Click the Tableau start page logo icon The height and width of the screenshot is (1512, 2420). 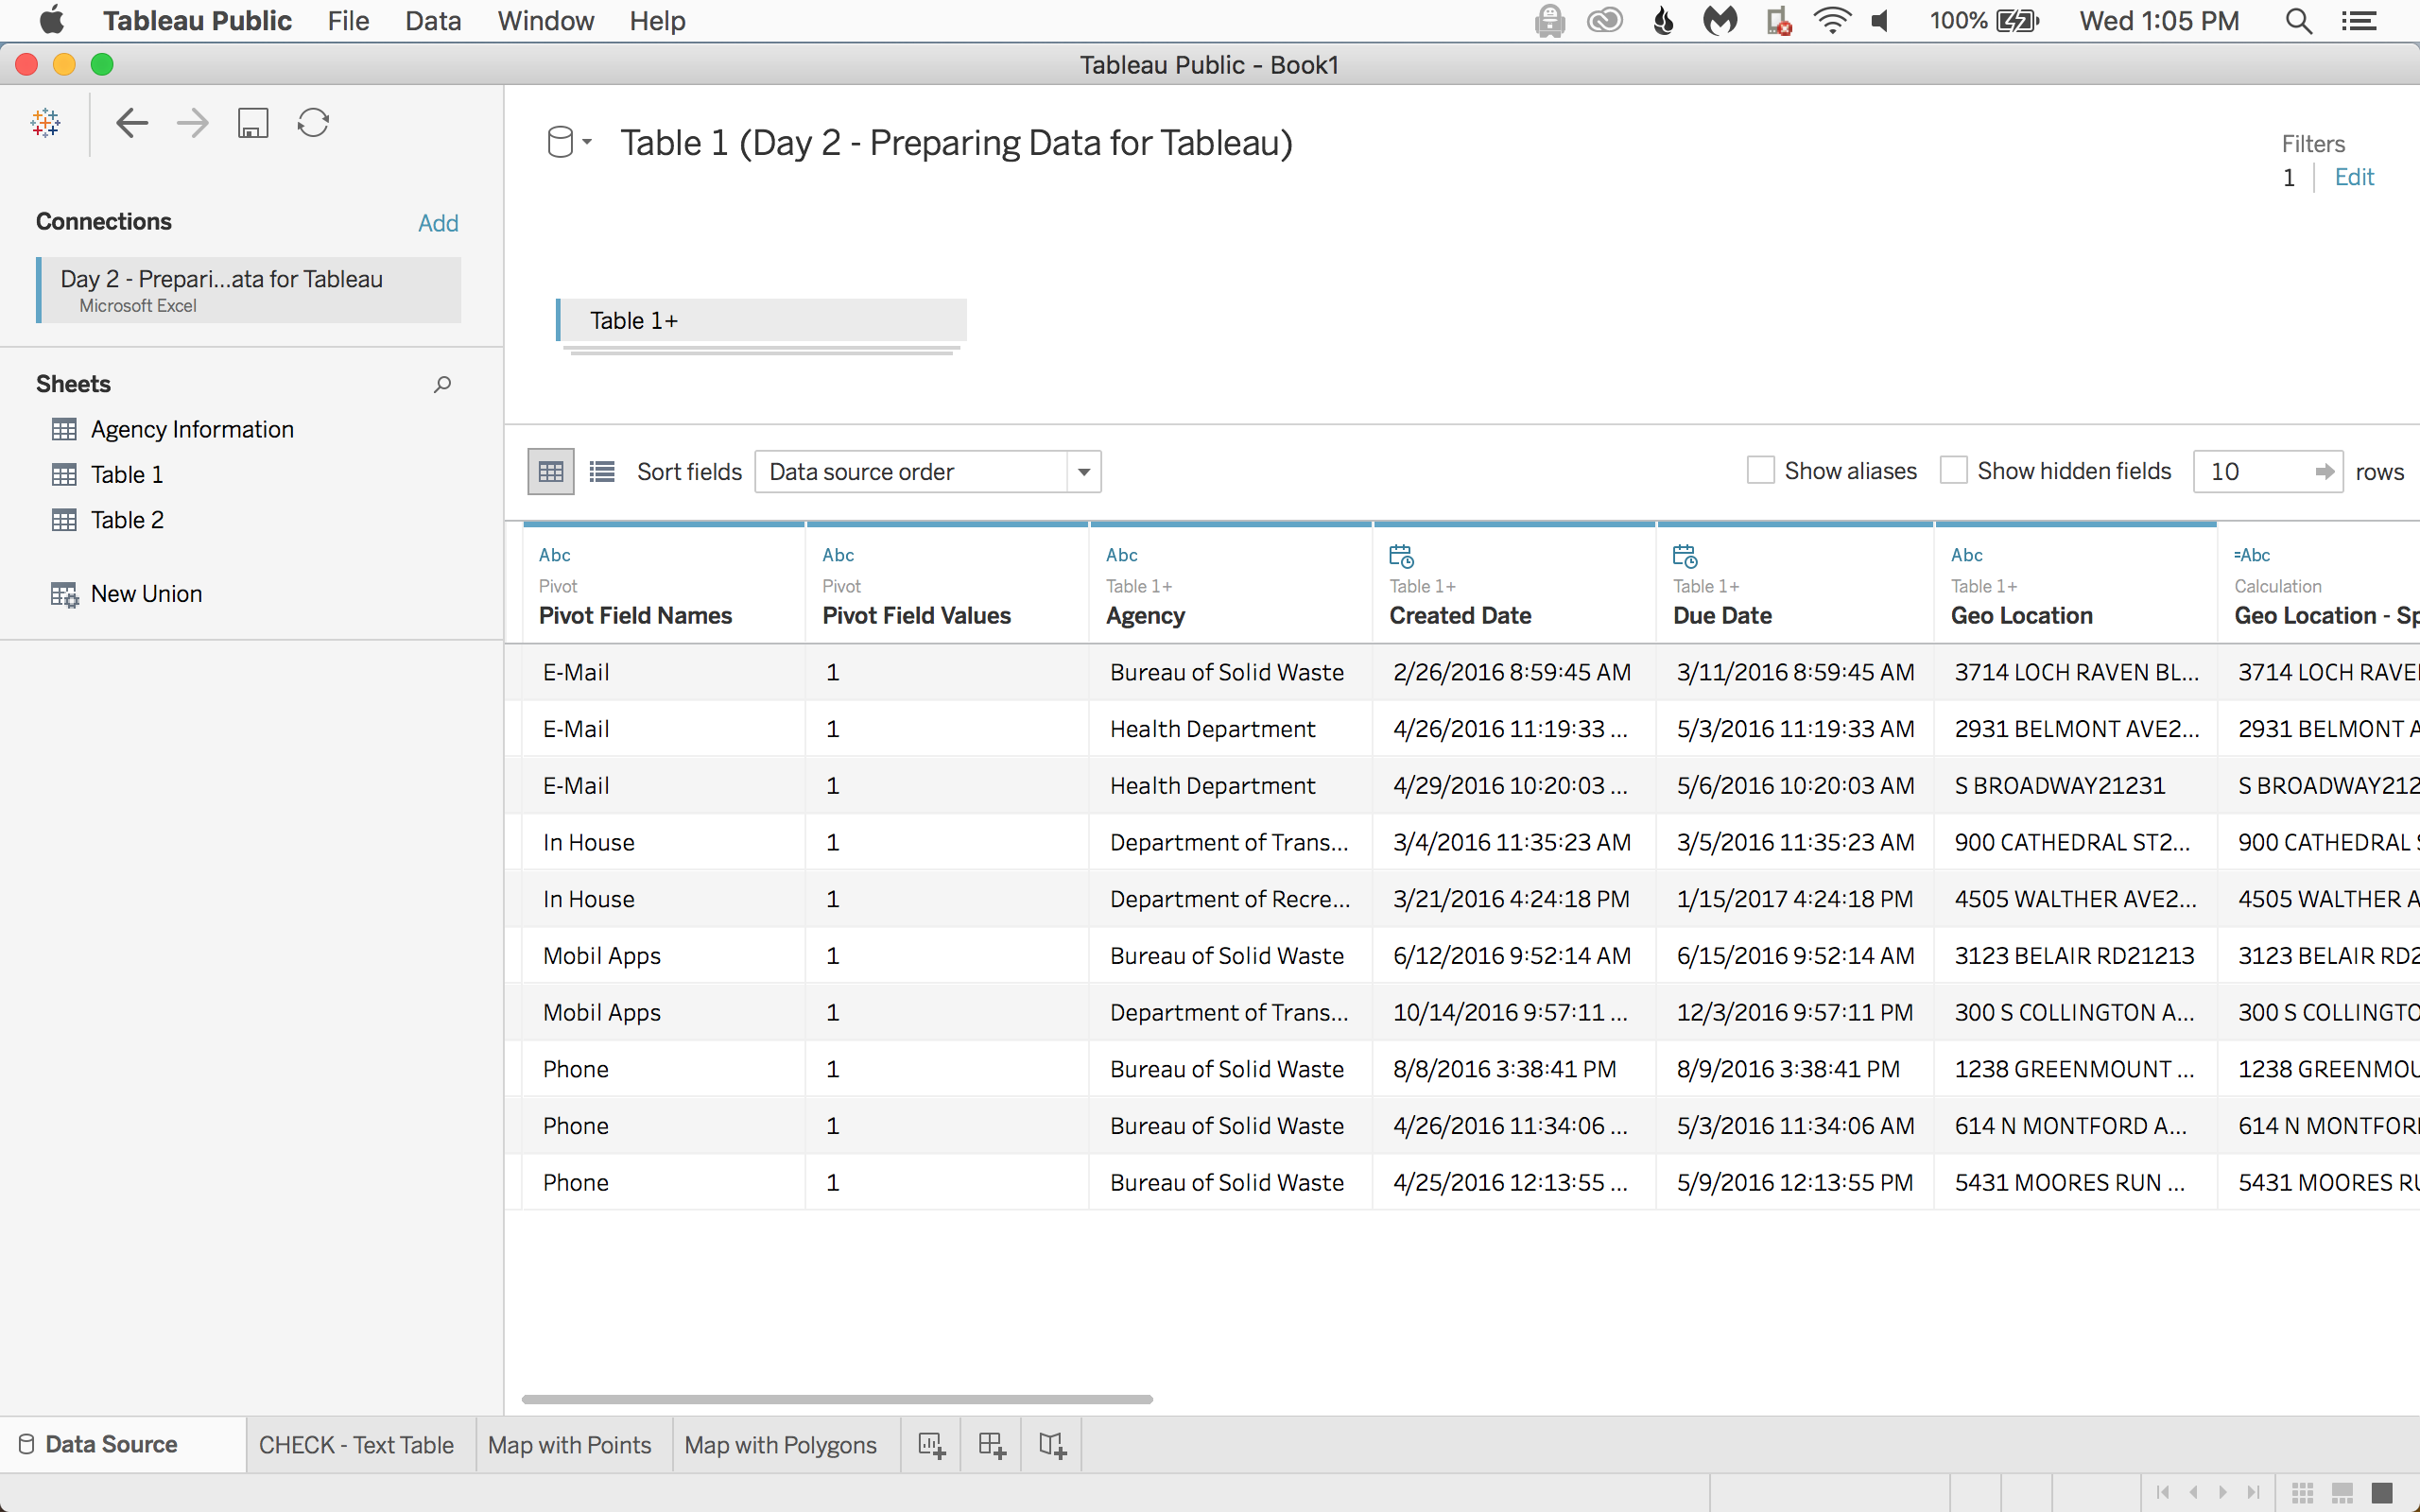point(46,123)
